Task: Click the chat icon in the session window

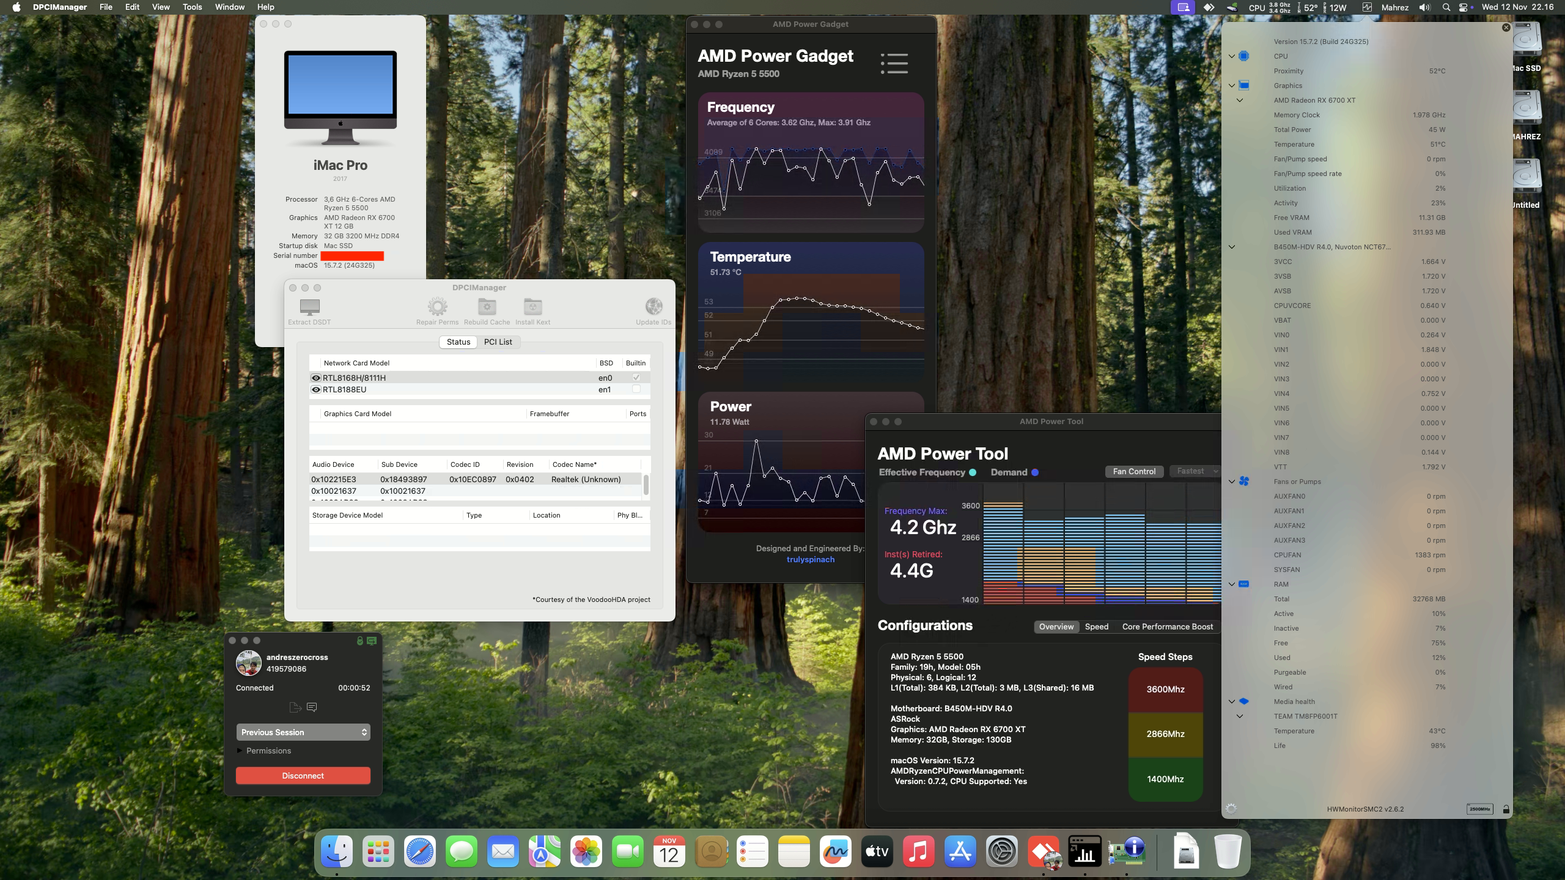Action: tap(312, 707)
